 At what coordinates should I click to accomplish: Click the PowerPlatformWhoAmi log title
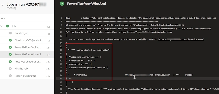click(86, 4)
